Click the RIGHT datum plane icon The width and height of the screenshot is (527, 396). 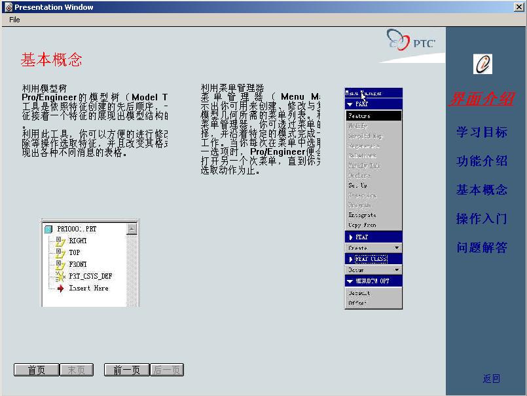click(60, 241)
